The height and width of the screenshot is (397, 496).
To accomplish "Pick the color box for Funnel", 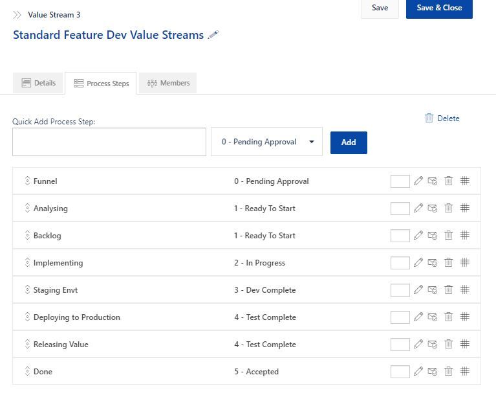I will 400,181.
